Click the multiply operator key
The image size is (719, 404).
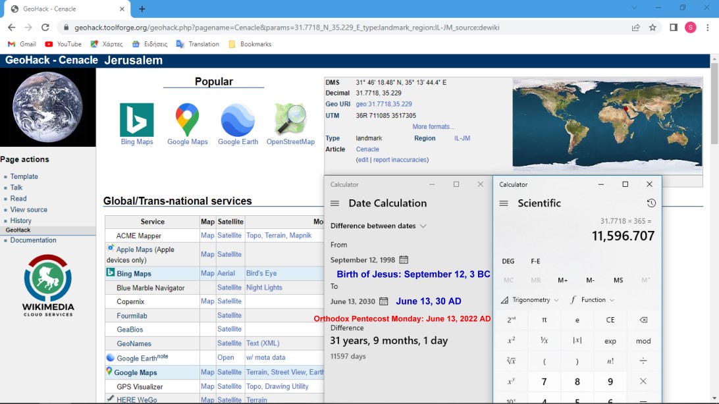click(643, 382)
